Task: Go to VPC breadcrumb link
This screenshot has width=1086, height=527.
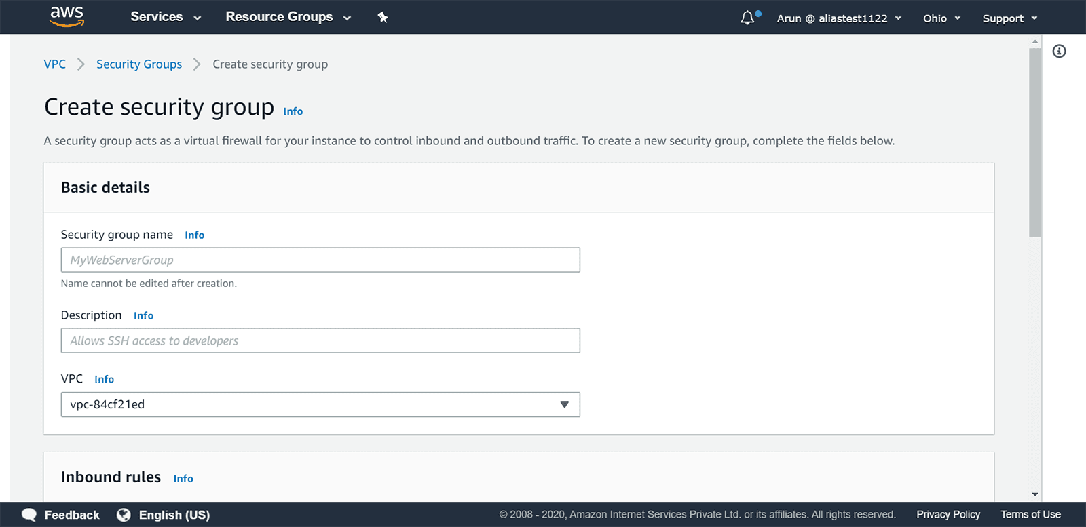Action: [x=55, y=64]
